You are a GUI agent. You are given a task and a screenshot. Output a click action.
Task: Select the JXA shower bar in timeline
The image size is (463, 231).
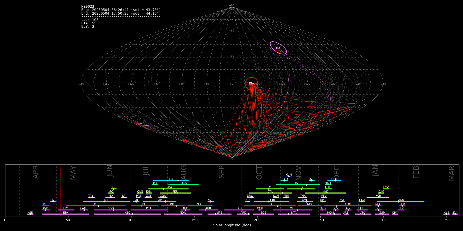[x=155, y=185]
